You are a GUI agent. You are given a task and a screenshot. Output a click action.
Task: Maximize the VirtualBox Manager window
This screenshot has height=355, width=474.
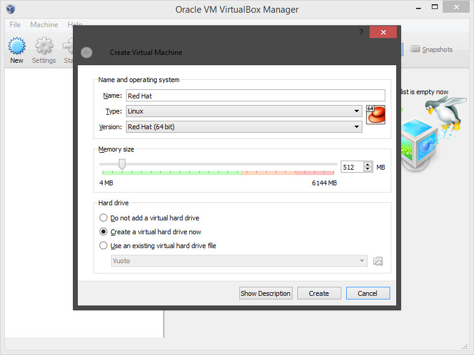coord(435,7)
